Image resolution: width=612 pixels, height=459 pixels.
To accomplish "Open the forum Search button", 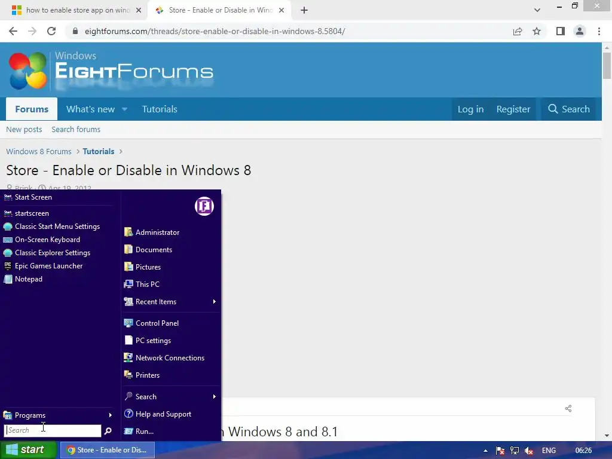I will point(569,109).
